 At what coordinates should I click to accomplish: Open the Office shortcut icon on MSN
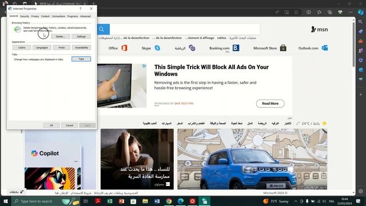point(124,48)
